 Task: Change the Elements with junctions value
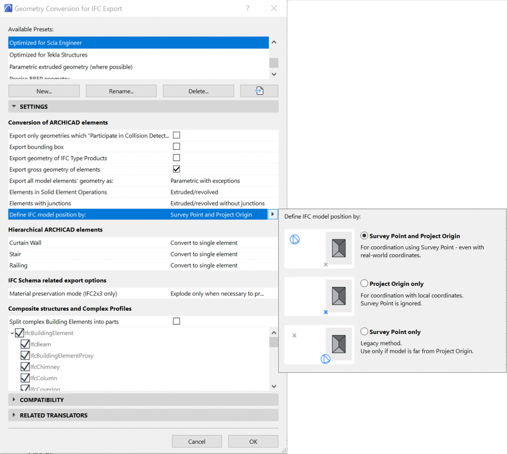[217, 204]
